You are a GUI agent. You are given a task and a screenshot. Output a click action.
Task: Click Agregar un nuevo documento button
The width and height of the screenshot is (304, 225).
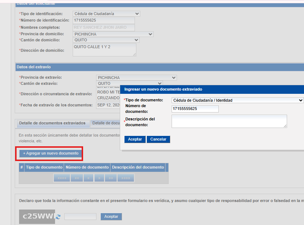pos(51,153)
